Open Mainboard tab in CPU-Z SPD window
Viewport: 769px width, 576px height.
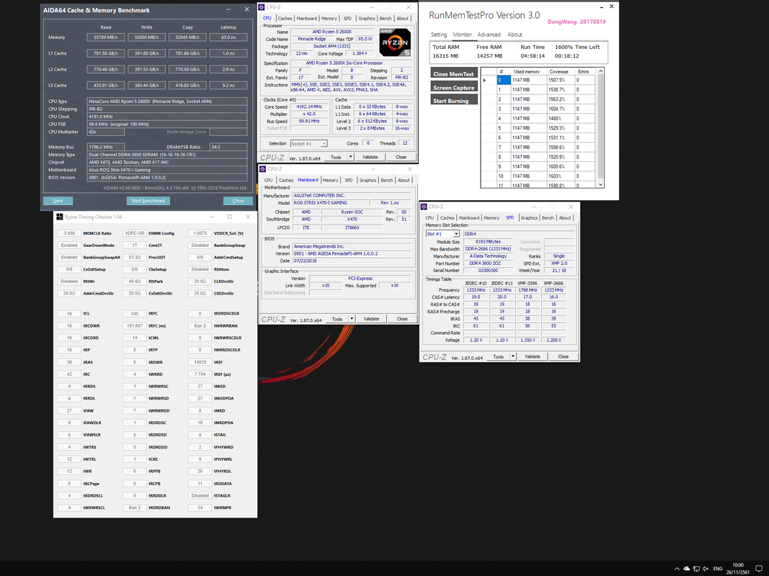pyautogui.click(x=469, y=218)
